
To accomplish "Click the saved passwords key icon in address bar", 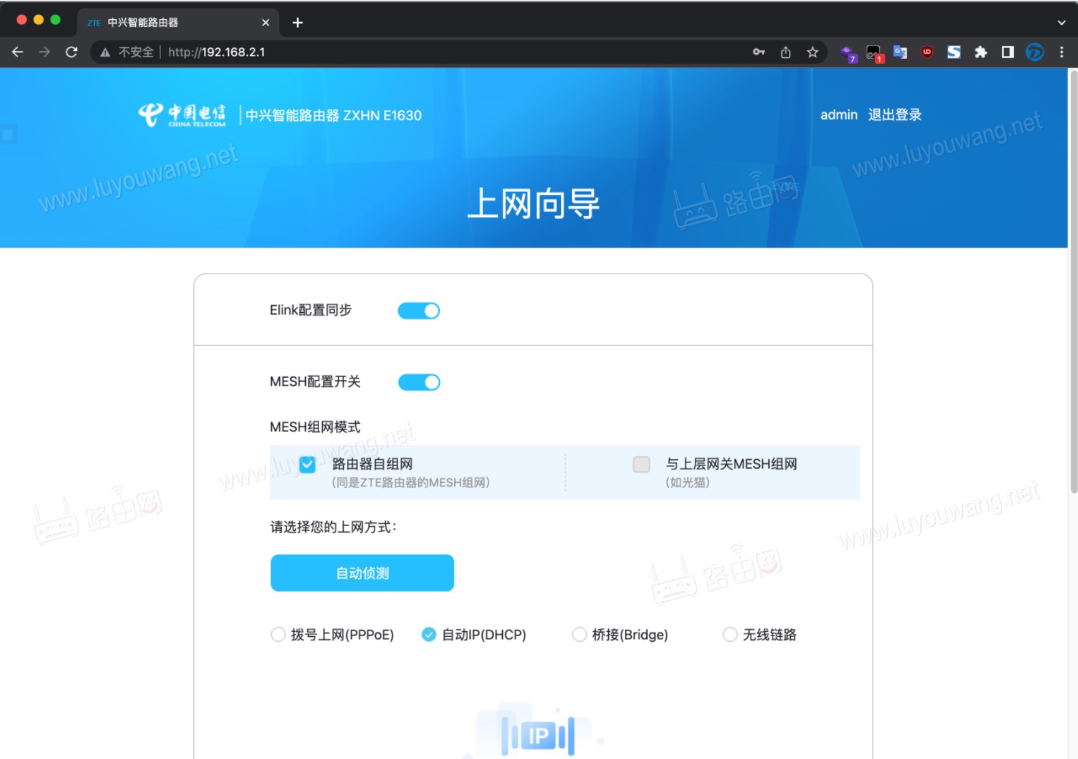I will point(758,52).
